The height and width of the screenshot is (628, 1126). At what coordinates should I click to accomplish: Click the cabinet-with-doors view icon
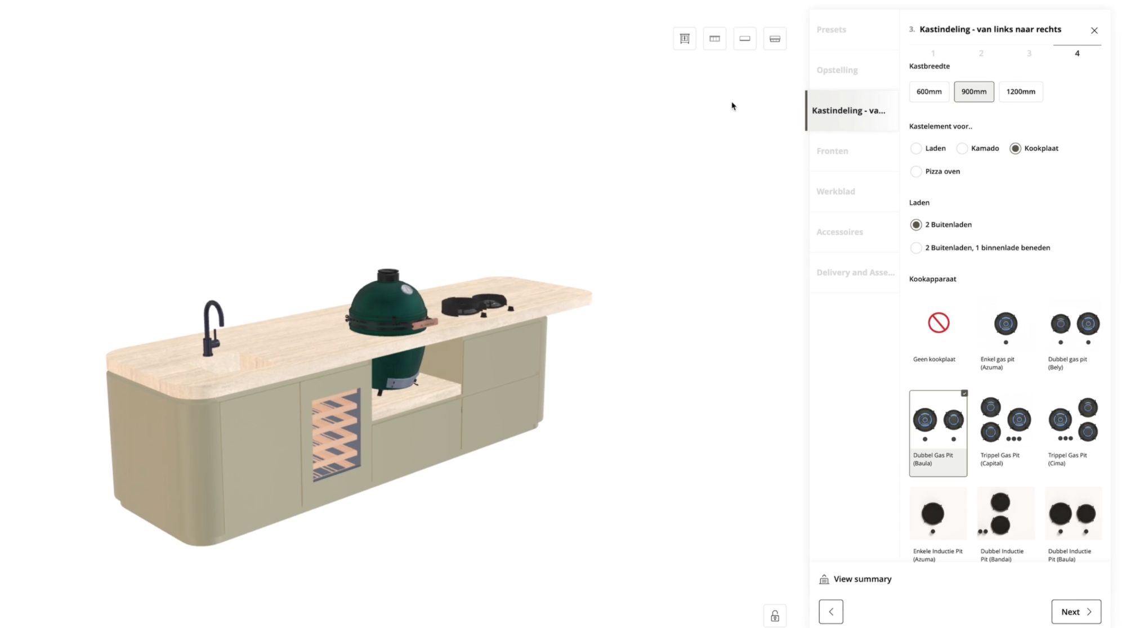685,39
